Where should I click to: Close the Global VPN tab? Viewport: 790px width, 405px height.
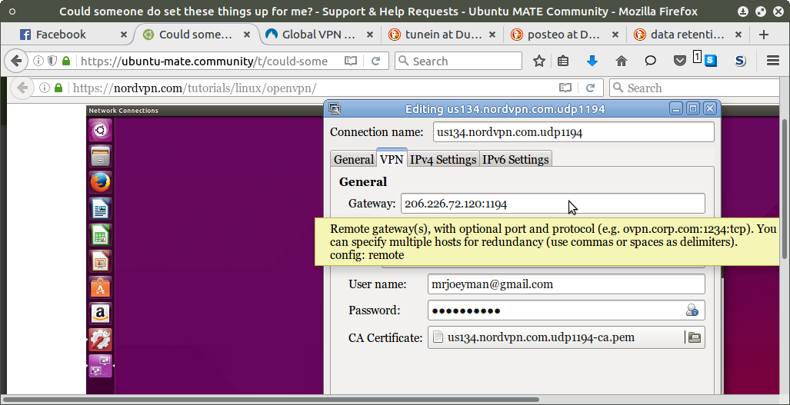tap(370, 35)
